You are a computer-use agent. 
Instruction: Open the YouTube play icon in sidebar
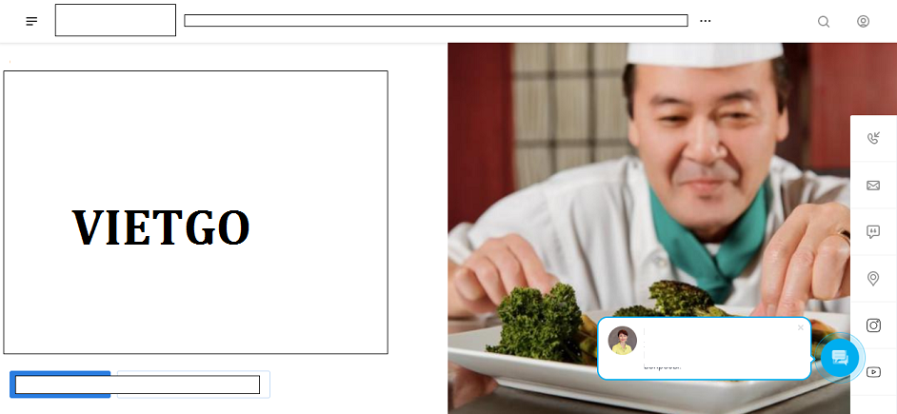tap(873, 372)
